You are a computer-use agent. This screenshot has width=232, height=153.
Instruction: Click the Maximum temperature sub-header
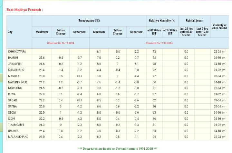[x=42, y=32]
